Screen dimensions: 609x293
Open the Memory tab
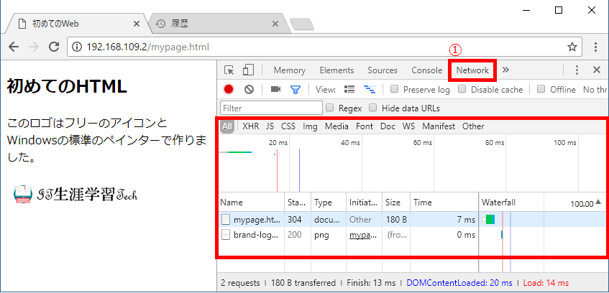[289, 70]
